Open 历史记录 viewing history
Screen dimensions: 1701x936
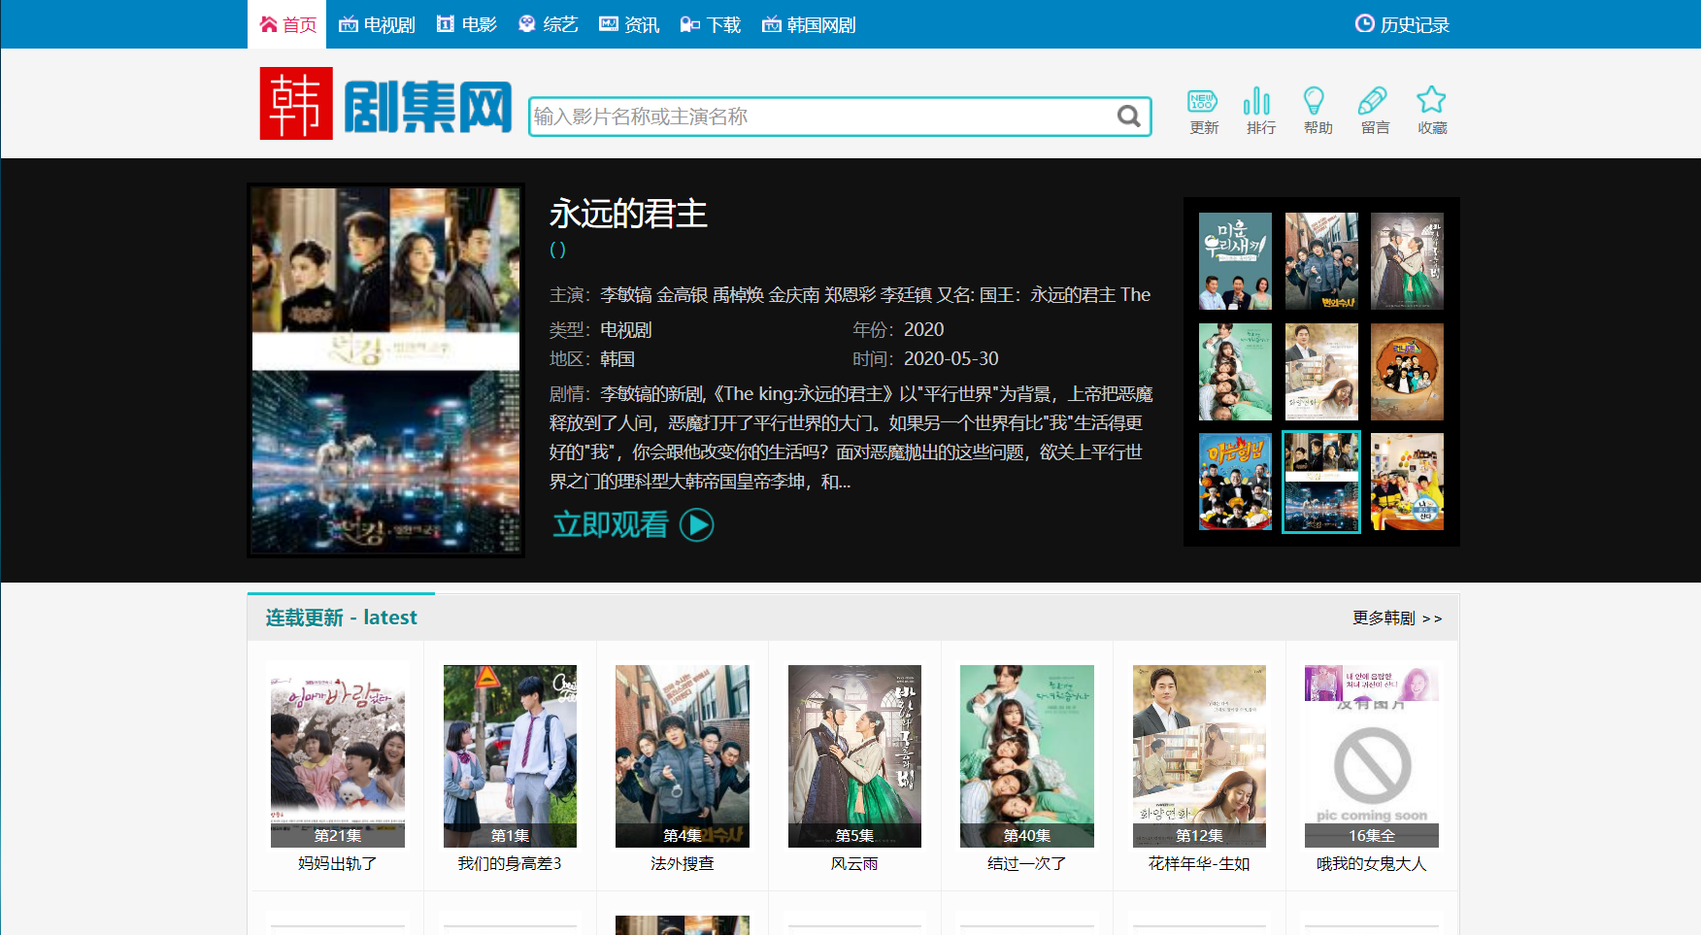(x=1415, y=24)
